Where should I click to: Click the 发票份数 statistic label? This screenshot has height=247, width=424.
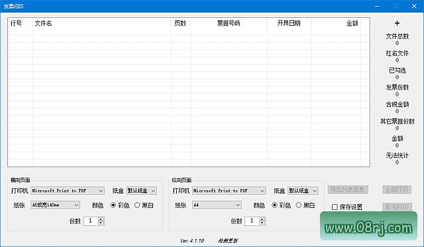(x=397, y=87)
